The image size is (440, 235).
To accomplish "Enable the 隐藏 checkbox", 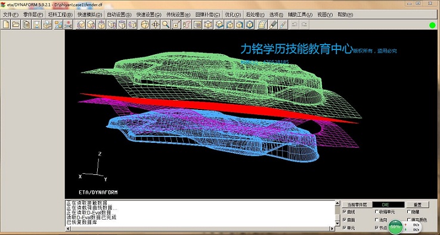I will click(x=408, y=212).
